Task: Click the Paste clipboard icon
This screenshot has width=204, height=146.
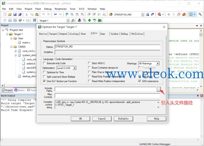Action: (37, 14)
